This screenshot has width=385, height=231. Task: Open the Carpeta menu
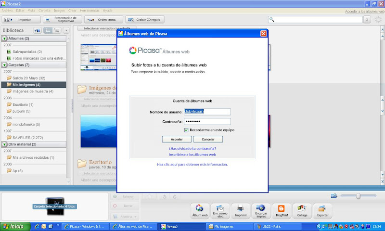44,11
